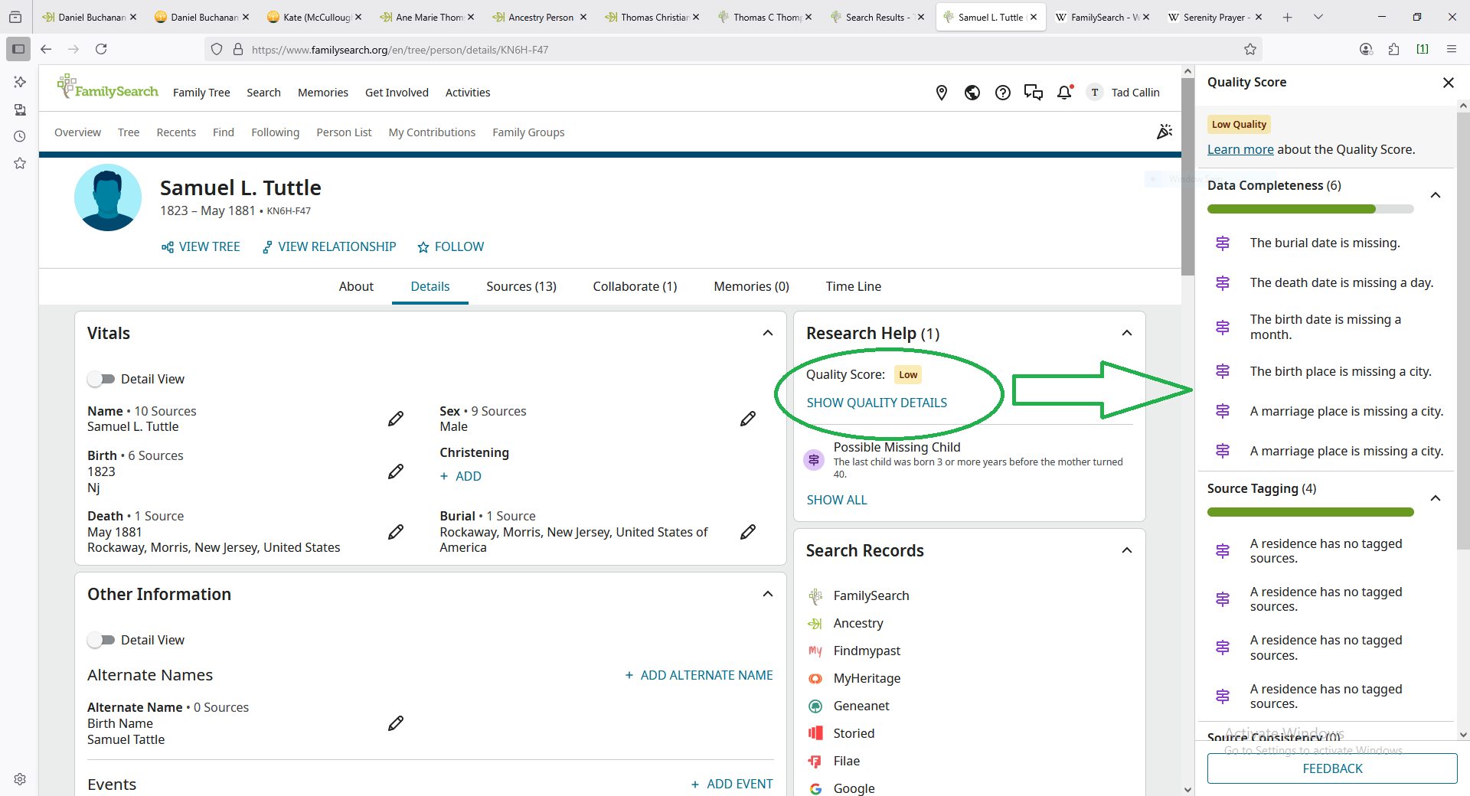
Task: Open the Time Line tab
Action: (853, 286)
